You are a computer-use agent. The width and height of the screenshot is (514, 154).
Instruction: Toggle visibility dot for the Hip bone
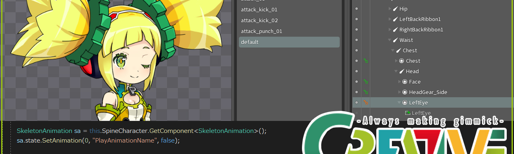point(357,9)
